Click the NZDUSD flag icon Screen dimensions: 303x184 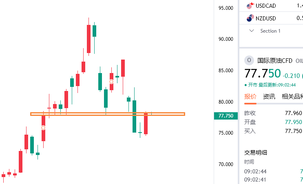[250, 18]
